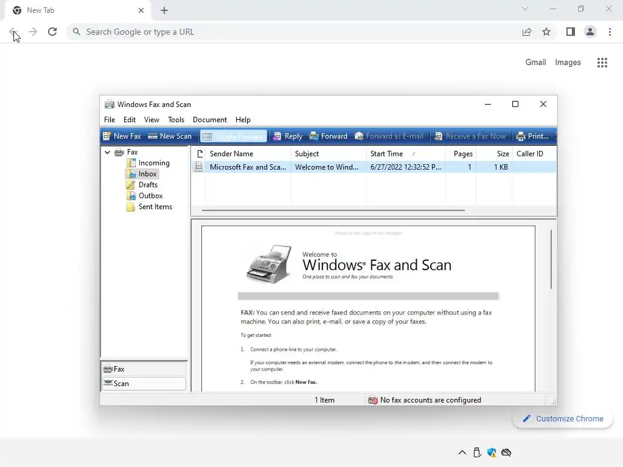Click the Windows Security tray icon
623x467 pixels.
click(x=492, y=452)
